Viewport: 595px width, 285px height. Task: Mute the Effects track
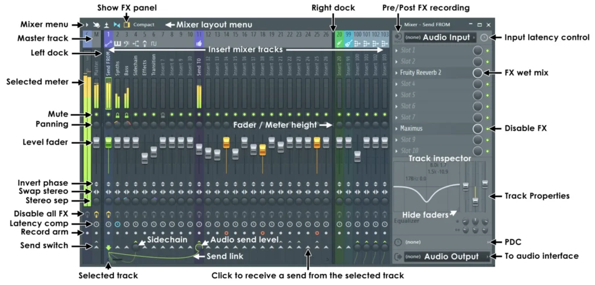[x=145, y=114]
